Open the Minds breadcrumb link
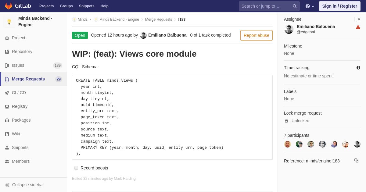Screen dimensions: 366x192 [x=83, y=20]
